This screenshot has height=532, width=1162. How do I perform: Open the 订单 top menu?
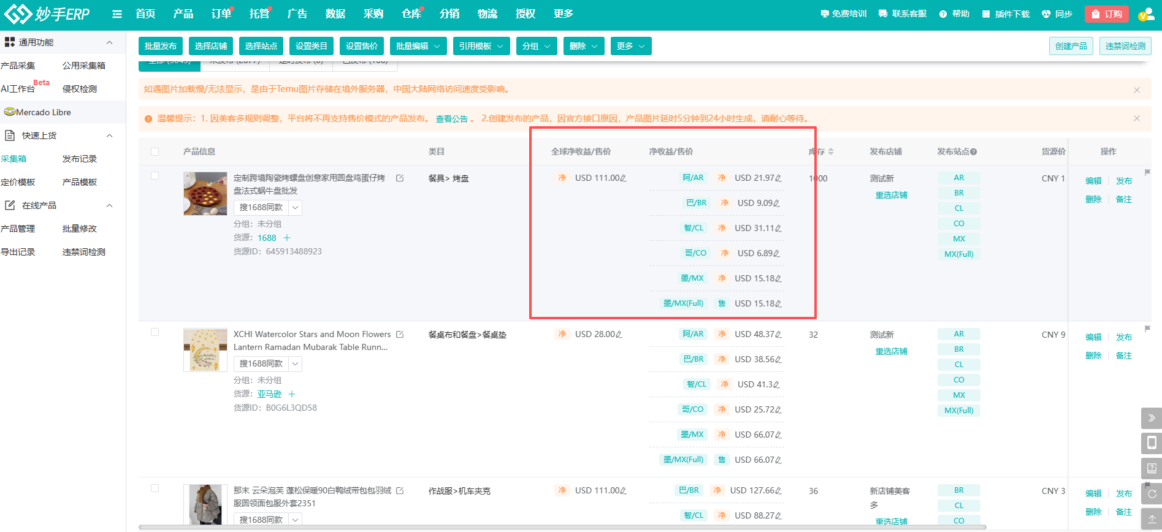221,14
